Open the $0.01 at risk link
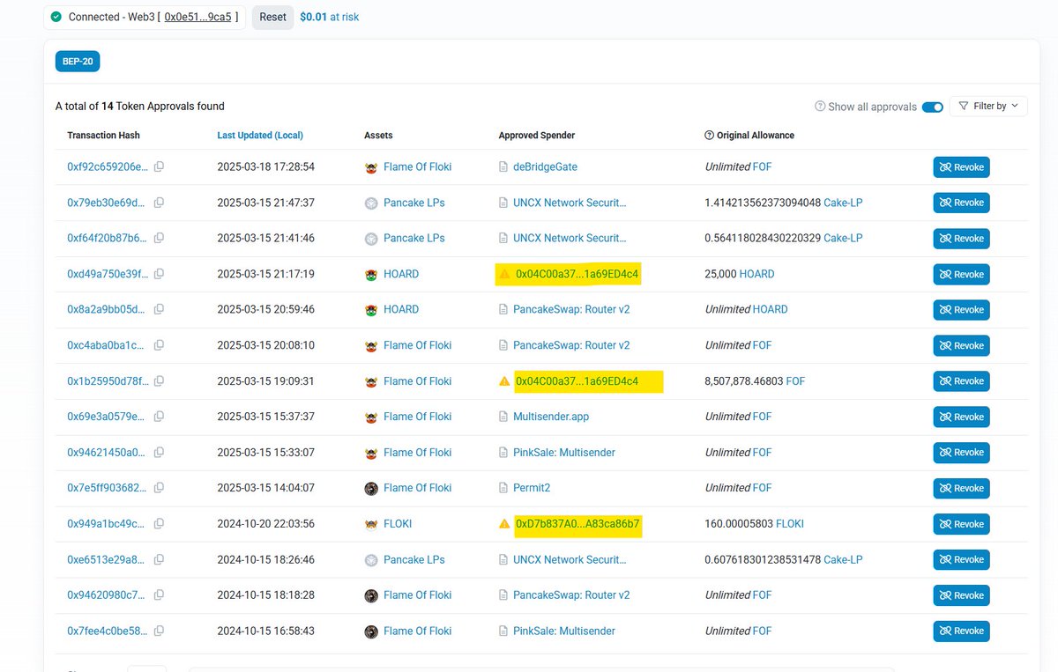 (x=329, y=17)
